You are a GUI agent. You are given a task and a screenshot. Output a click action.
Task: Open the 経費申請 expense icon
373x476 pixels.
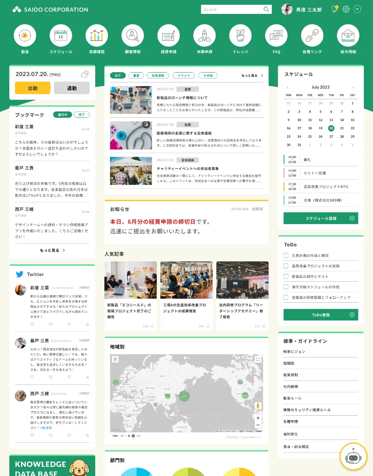point(169,35)
